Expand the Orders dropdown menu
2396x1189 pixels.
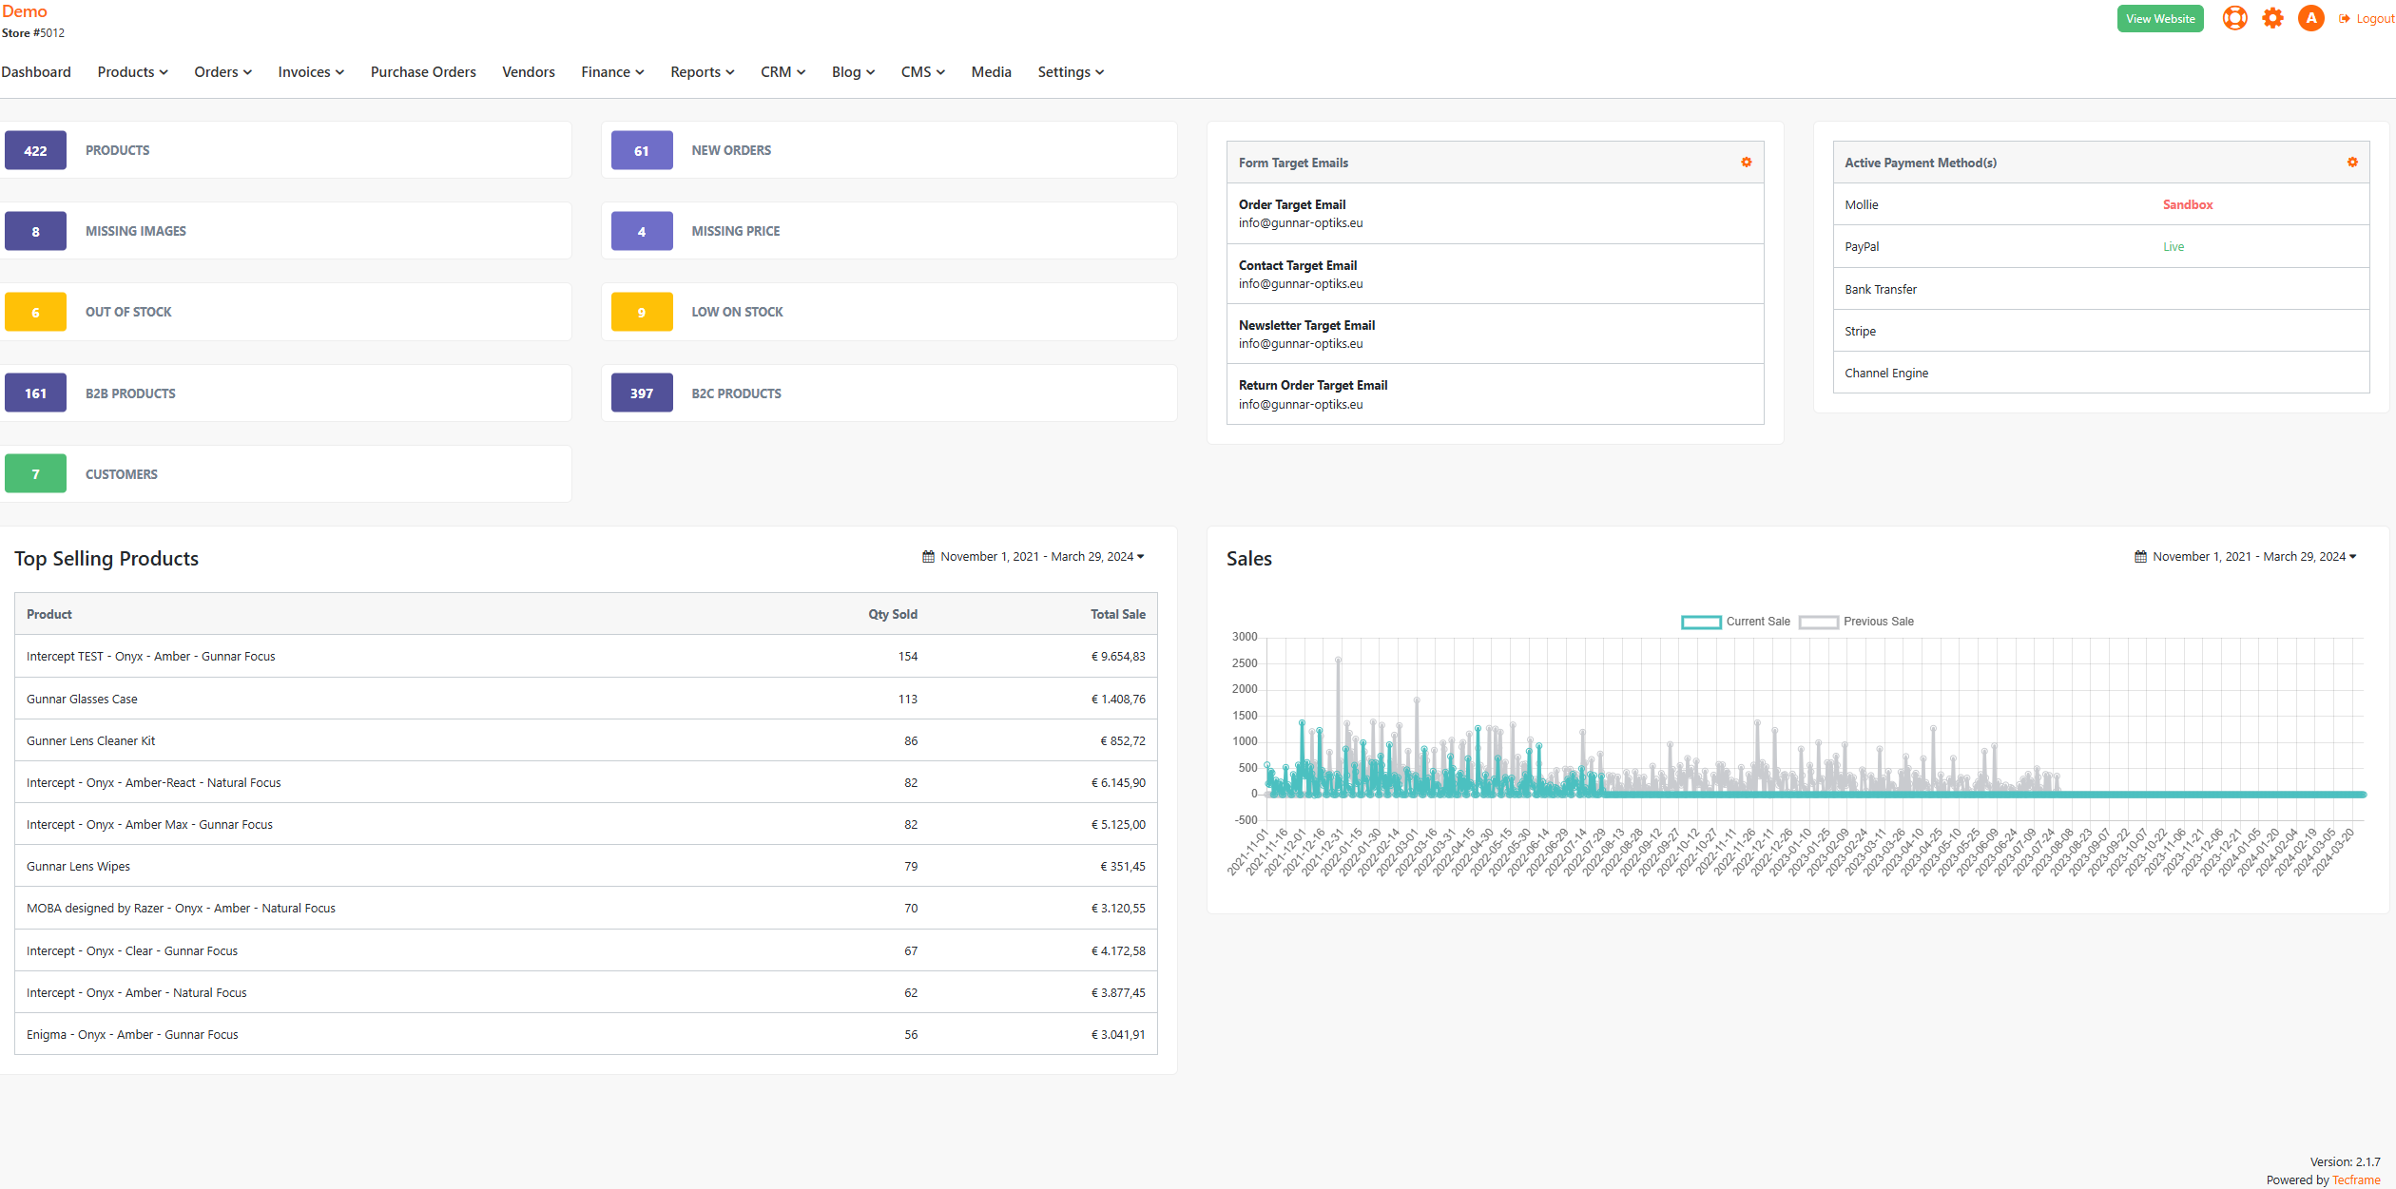click(220, 70)
